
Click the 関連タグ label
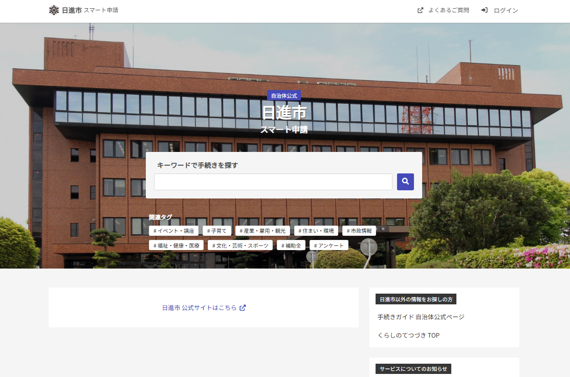tap(160, 217)
